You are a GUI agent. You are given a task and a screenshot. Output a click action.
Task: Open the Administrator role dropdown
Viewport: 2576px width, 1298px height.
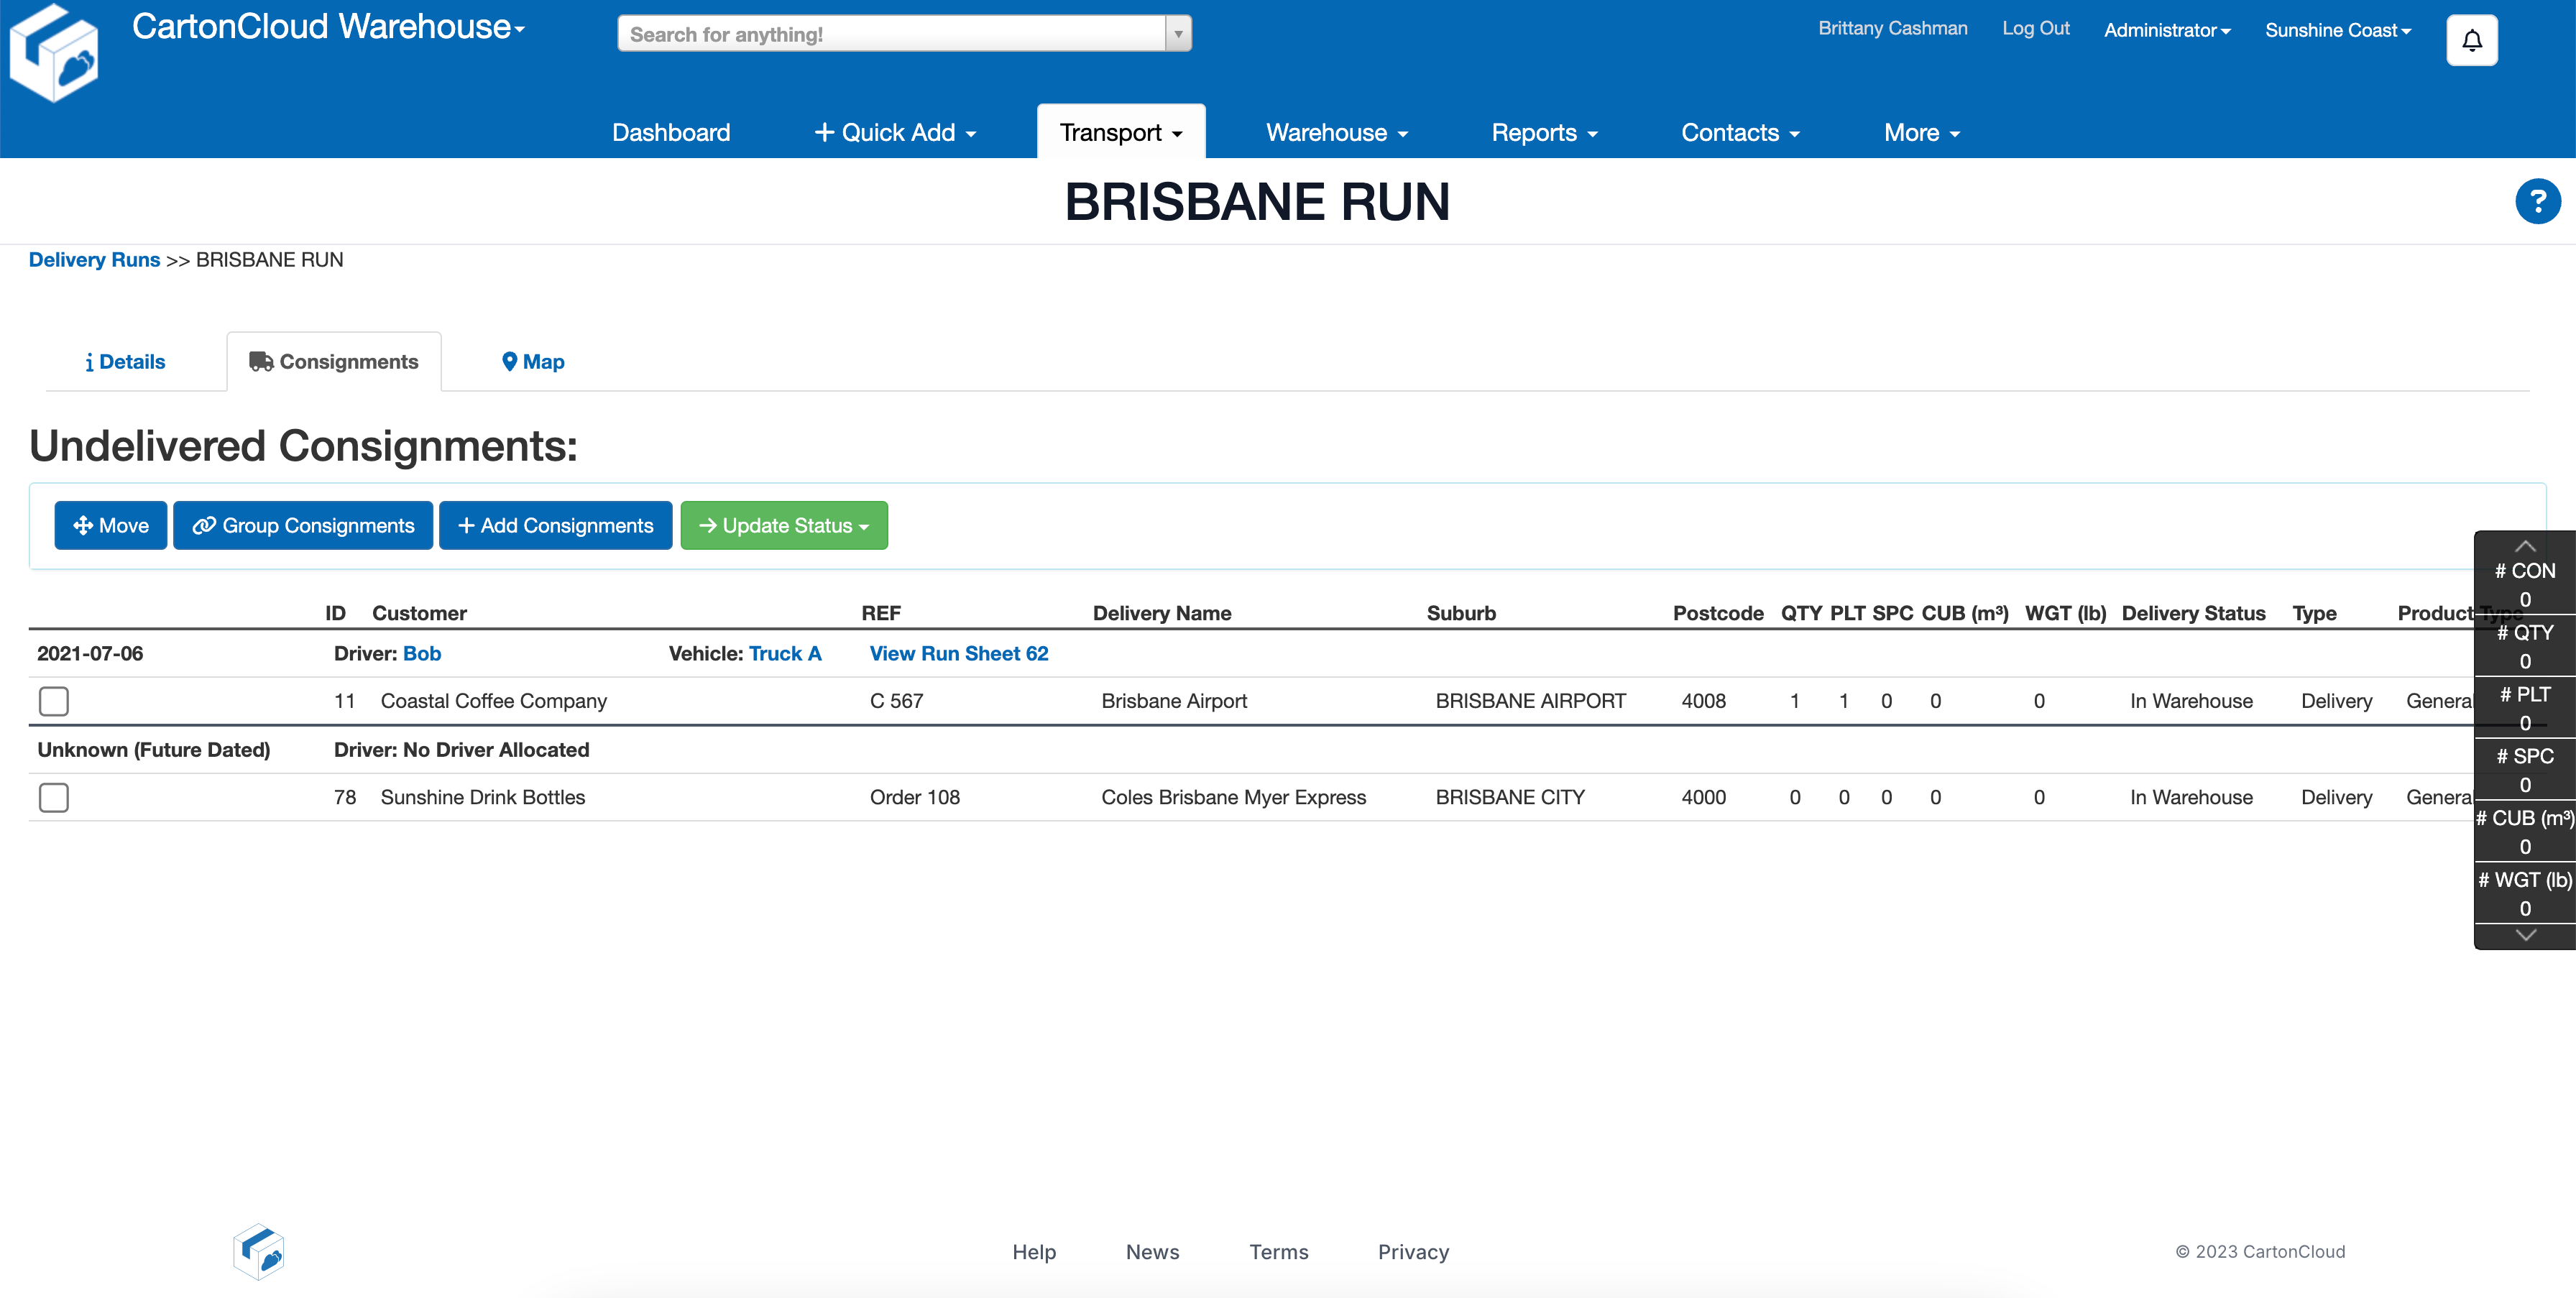(2166, 30)
